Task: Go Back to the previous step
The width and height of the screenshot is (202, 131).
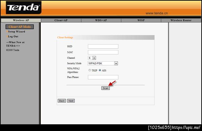Action: click(x=62, y=101)
